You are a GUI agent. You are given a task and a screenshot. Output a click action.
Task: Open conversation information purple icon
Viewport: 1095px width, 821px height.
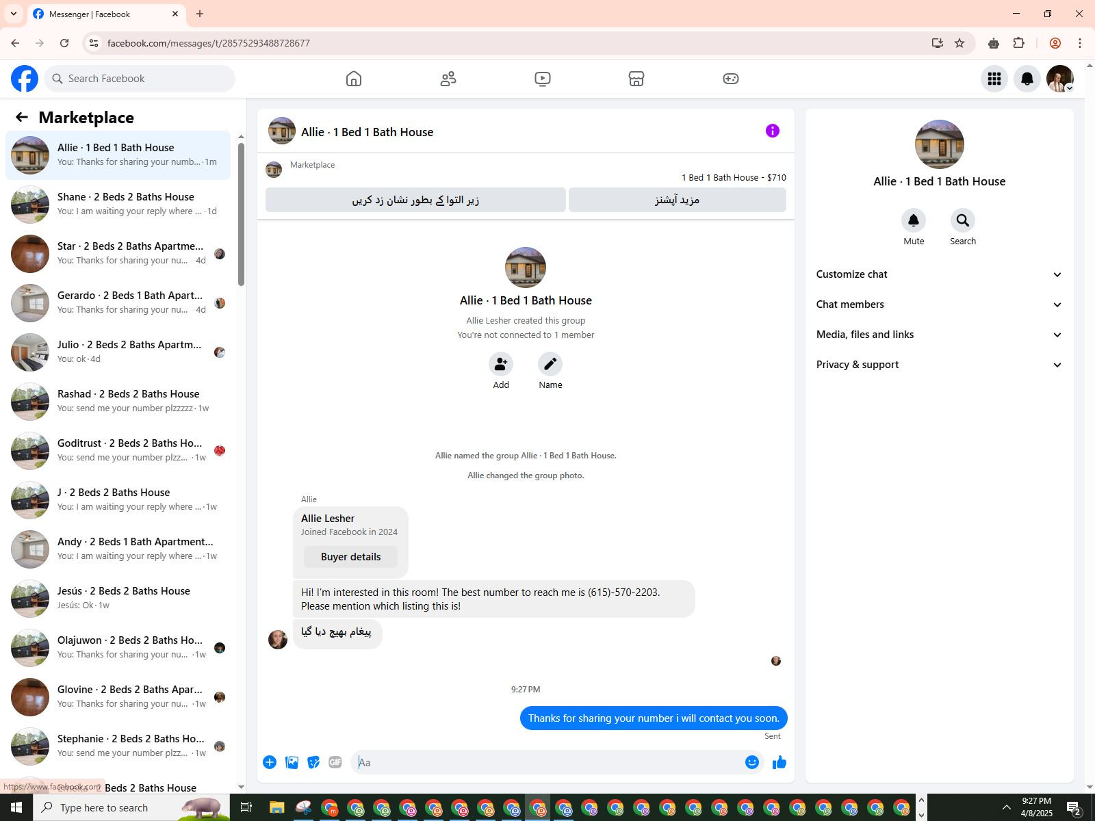click(773, 131)
